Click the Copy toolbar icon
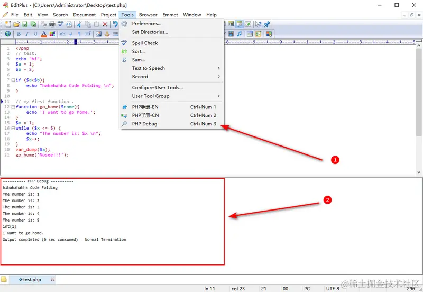The height and width of the screenshot is (292, 423). pos(88,24)
